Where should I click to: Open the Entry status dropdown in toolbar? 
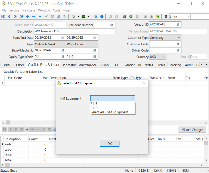coord(188,16)
